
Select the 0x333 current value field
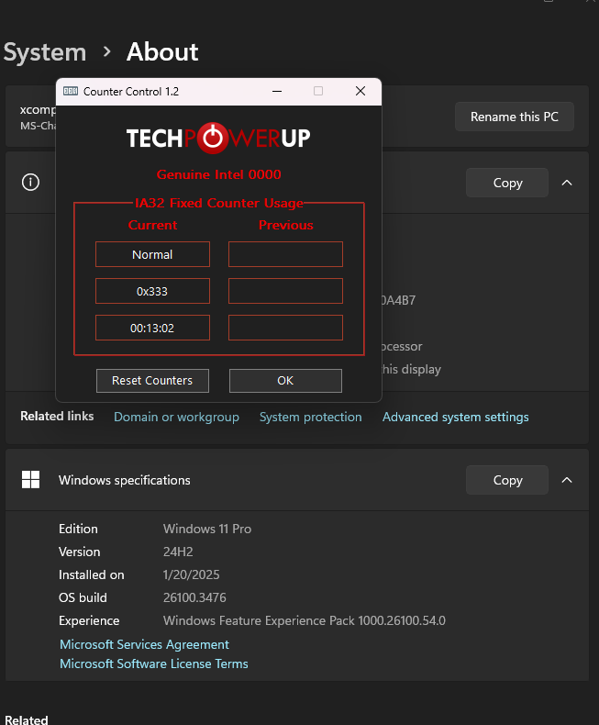[152, 291]
